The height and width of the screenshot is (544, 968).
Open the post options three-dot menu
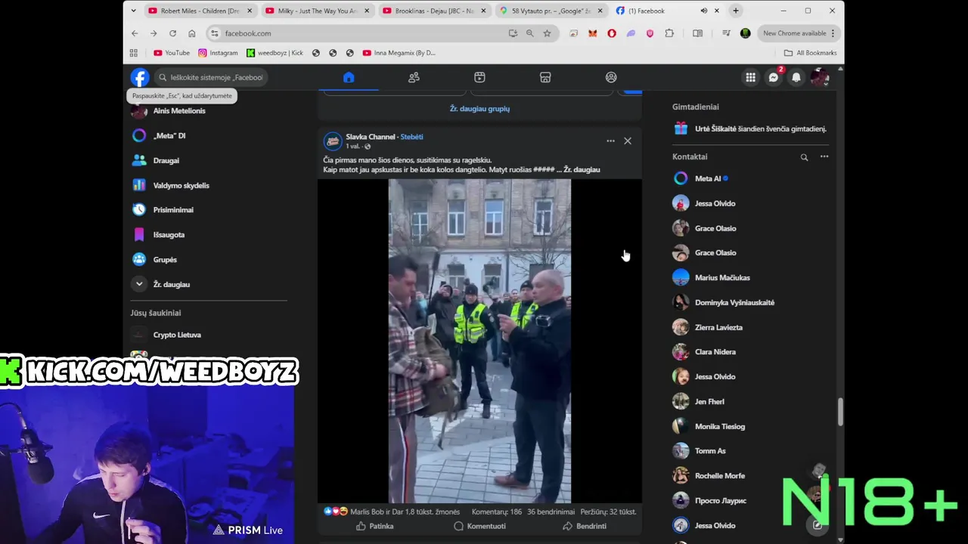coord(610,141)
